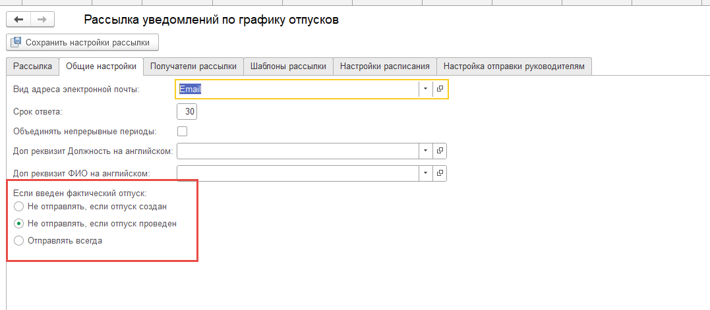
Task: Open the Email field's open-form icon
Action: (x=440, y=90)
